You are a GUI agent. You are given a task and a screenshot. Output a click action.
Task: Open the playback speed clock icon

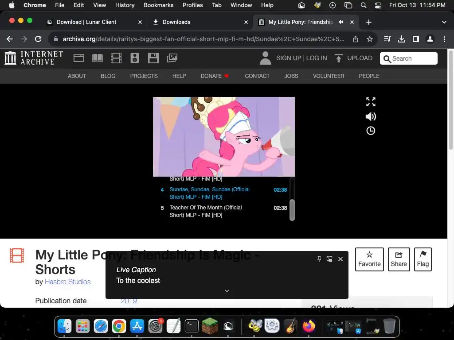(x=371, y=131)
